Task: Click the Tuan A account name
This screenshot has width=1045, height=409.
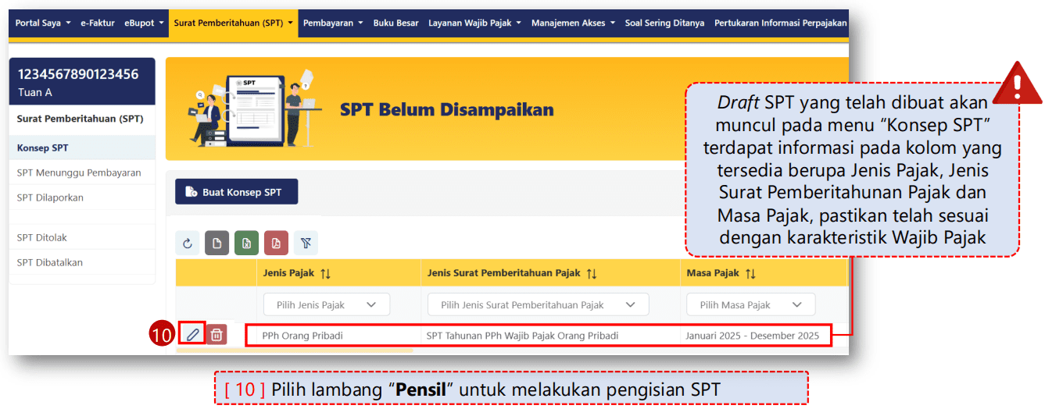Action: coord(35,92)
